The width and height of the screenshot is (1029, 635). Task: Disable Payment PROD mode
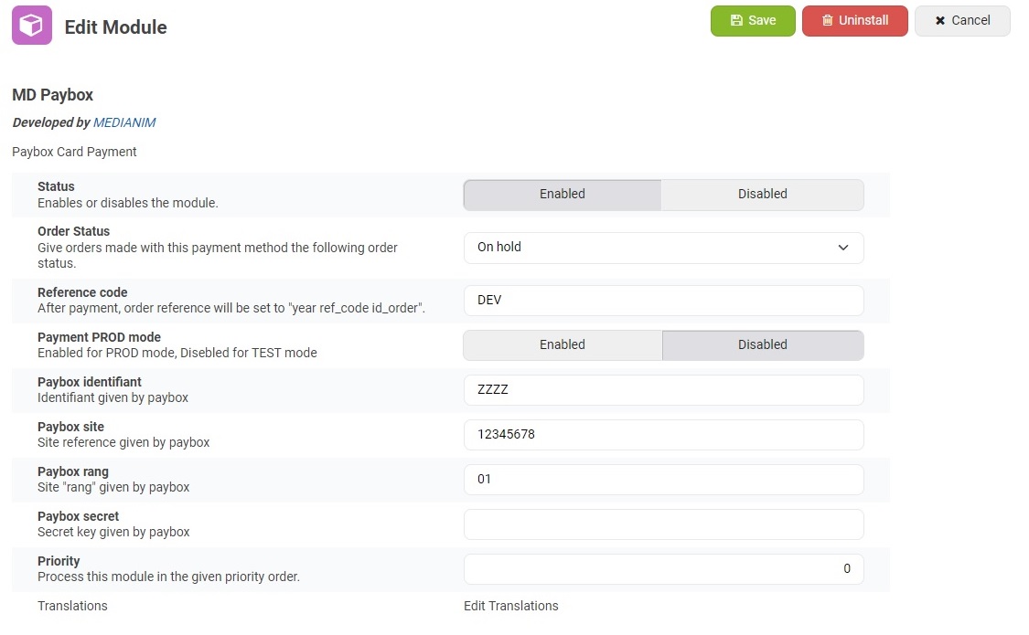point(763,344)
